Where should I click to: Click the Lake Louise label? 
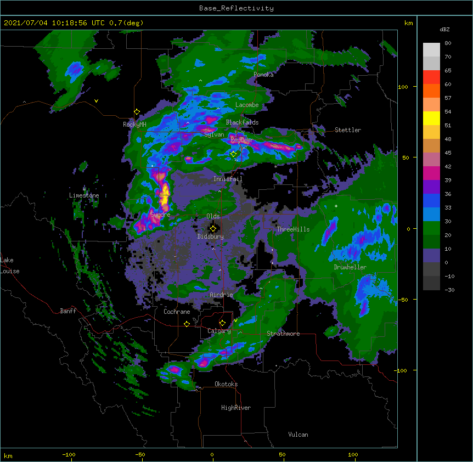point(10,266)
